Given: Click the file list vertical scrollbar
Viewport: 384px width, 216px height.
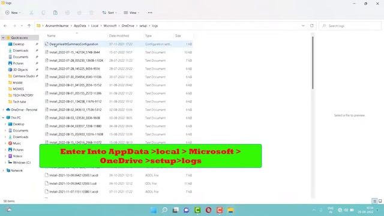Looking at the screenshot, I should coord(313,63).
